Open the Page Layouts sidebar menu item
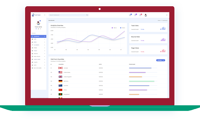 (x=38, y=56)
